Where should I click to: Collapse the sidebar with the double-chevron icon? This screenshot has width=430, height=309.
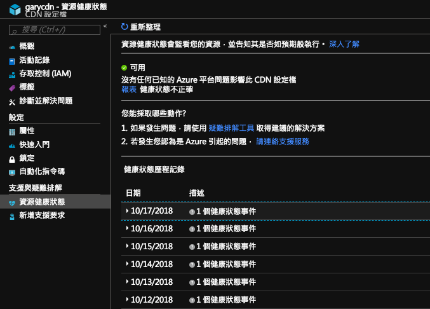105,26
